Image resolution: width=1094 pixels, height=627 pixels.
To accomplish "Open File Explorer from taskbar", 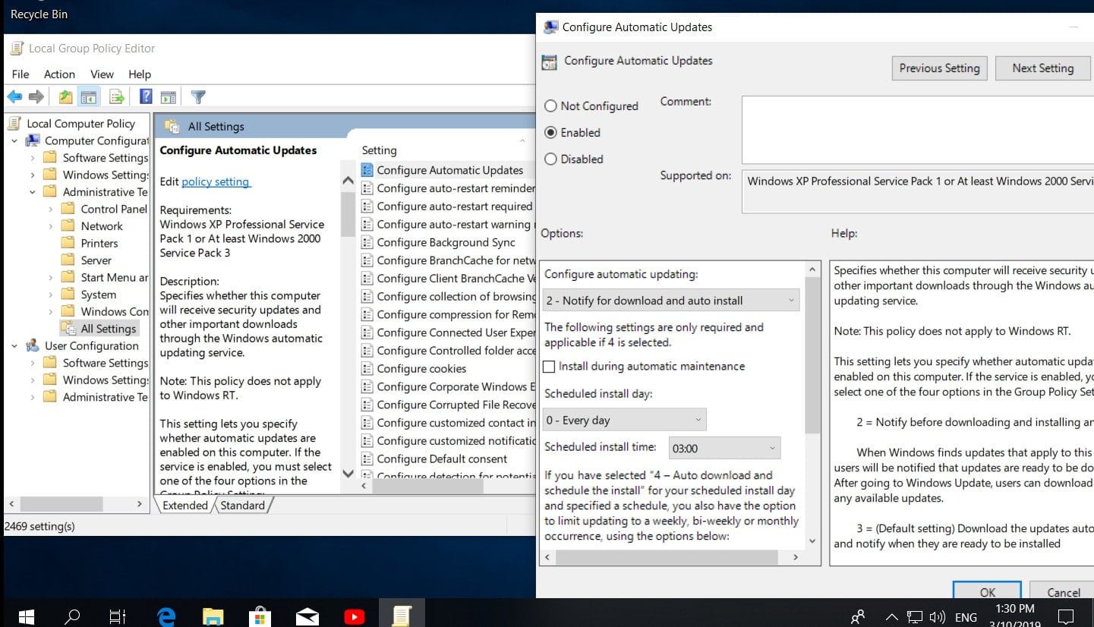I will [213, 616].
